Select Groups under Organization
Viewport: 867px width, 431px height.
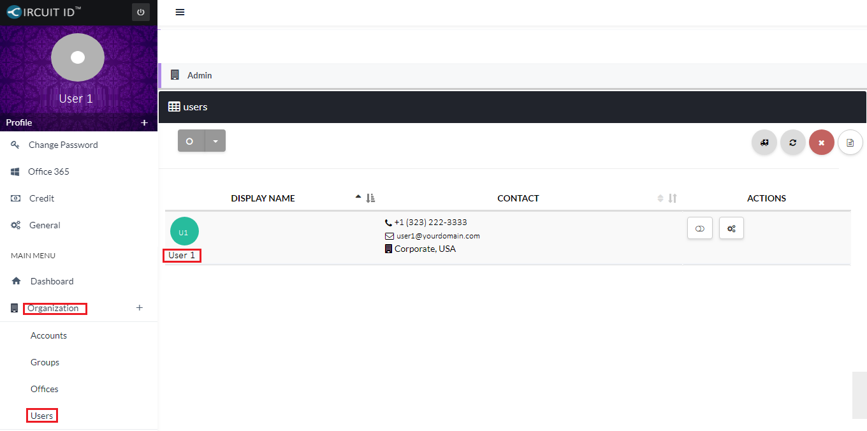click(x=45, y=362)
